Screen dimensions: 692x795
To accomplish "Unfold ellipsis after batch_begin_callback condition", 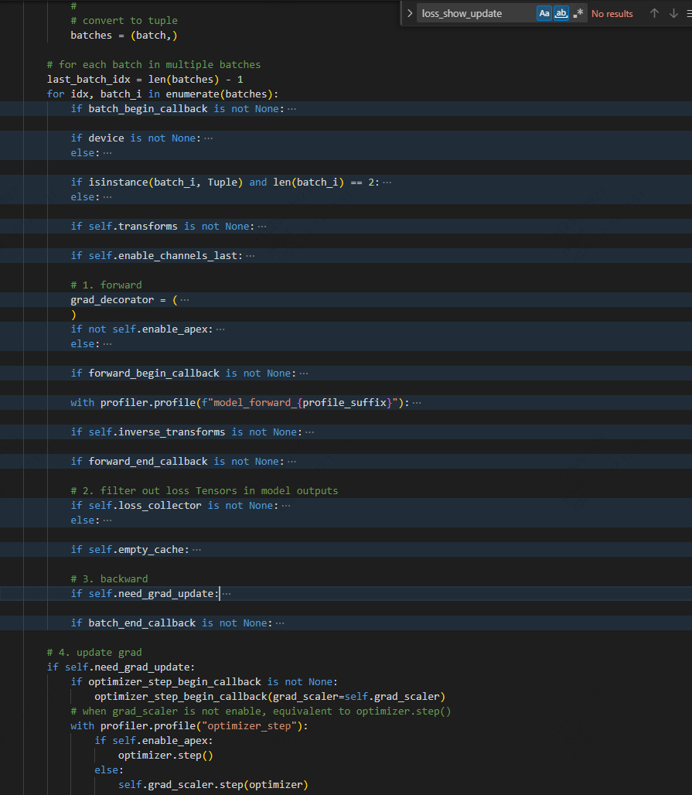I will pyautogui.click(x=291, y=109).
